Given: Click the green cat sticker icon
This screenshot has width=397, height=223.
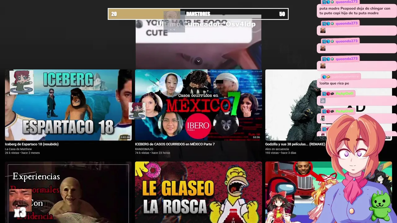Looking at the screenshot, I should tap(381, 205).
